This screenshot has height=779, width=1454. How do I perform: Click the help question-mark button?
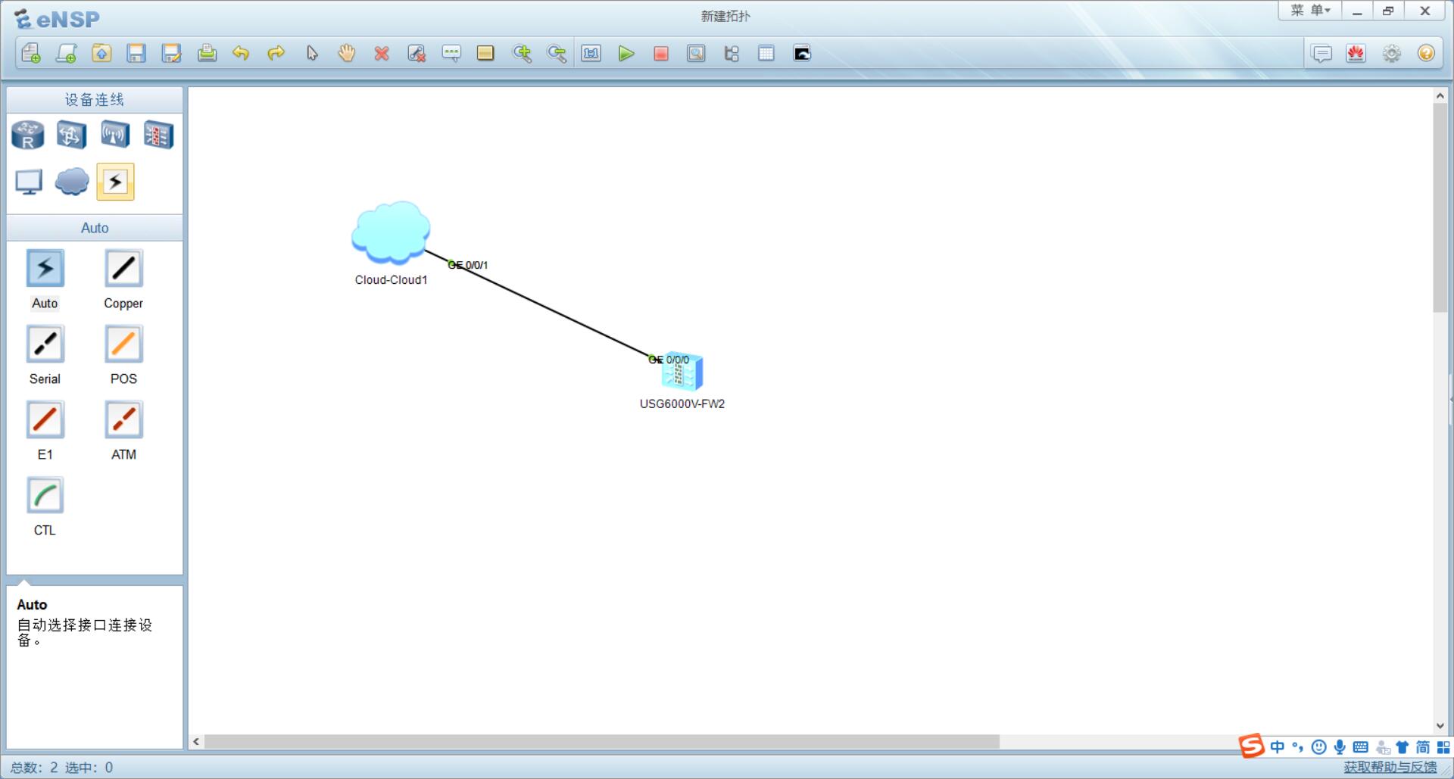click(1427, 53)
